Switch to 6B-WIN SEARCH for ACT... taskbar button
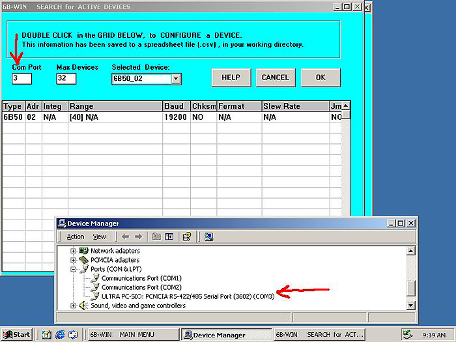The image size is (456, 342). click(x=319, y=335)
